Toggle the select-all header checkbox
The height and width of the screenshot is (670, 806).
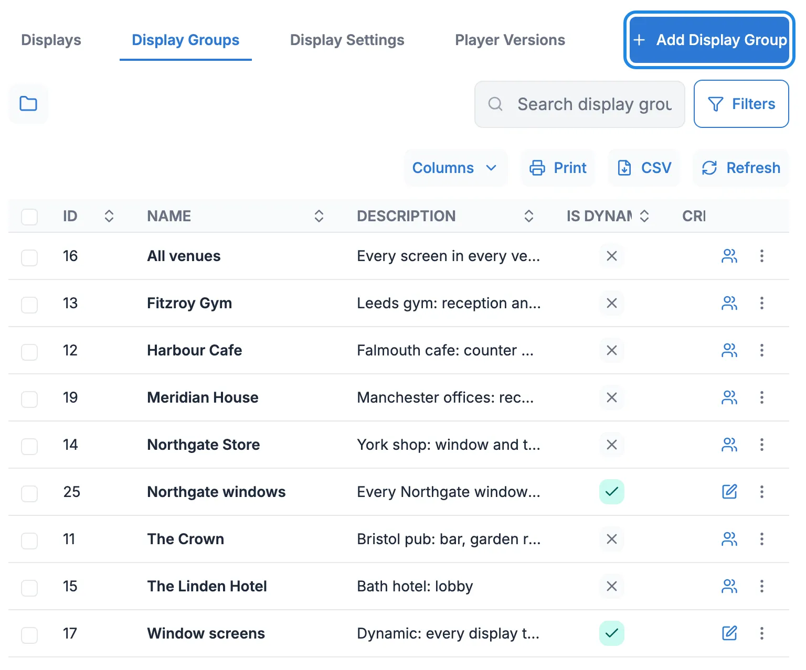click(x=29, y=216)
